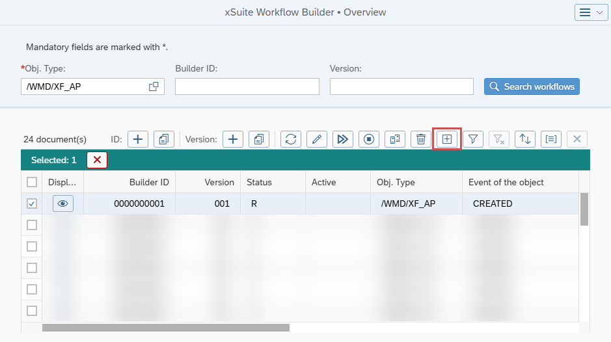Image resolution: width=611 pixels, height=342 pixels.
Task: Refresh the workflow list
Action: tap(291, 139)
